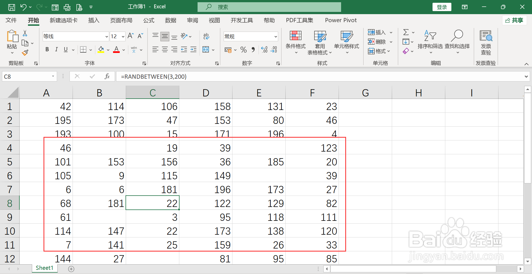The image size is (532, 274).
Task: Open 套用表格格式 table format gallery
Action: (320, 42)
